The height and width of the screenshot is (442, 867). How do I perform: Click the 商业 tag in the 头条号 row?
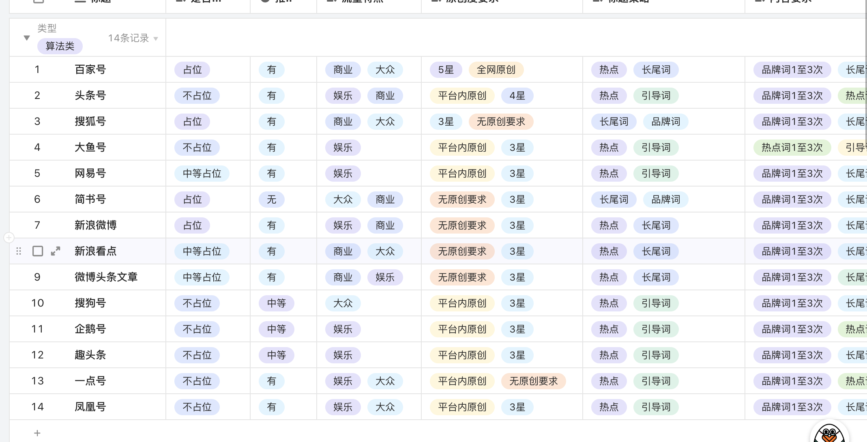coord(385,96)
